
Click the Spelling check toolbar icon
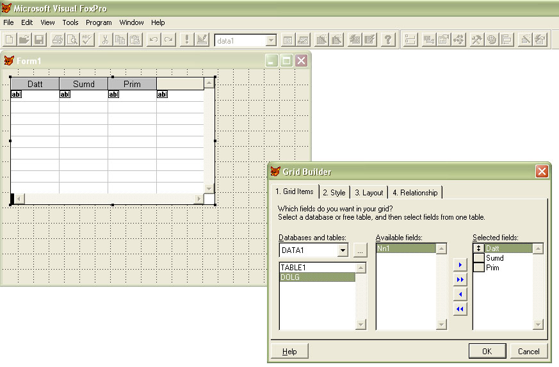[87, 40]
